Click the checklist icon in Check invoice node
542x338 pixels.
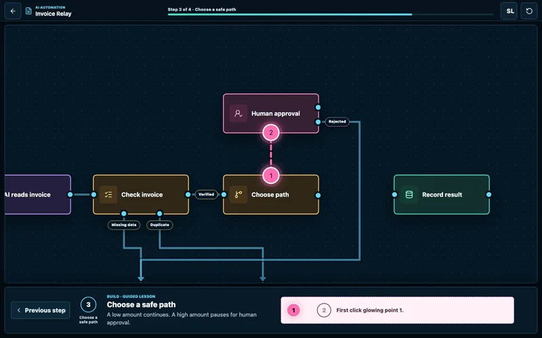[108, 195]
